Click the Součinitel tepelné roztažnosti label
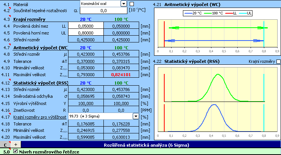 [x=40, y=11]
